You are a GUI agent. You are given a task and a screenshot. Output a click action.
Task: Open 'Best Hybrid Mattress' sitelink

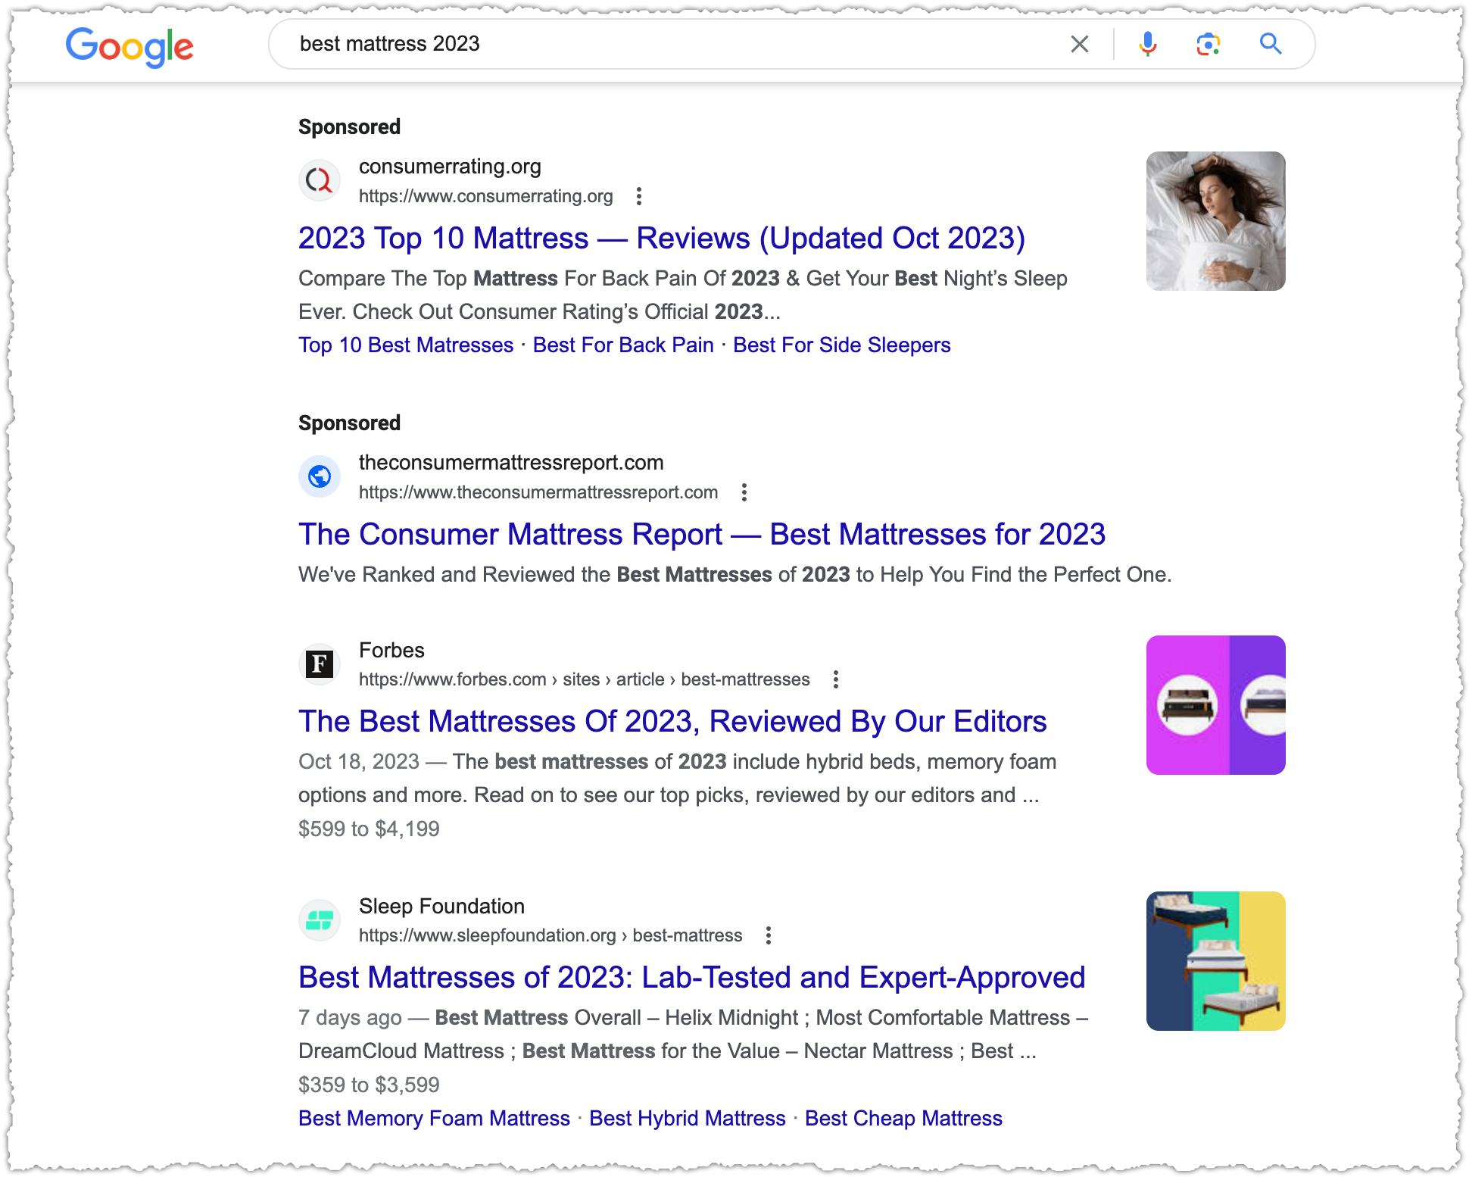(688, 1118)
